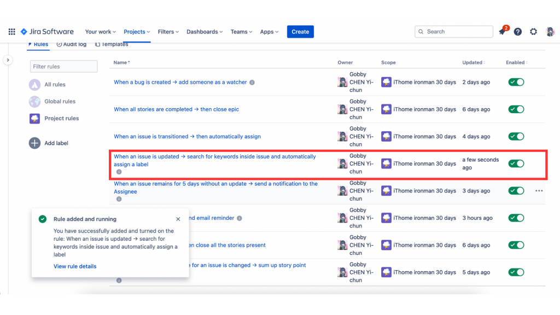Click the owner avatar in the watcher rule row
The width and height of the screenshot is (560, 315).
(x=342, y=82)
